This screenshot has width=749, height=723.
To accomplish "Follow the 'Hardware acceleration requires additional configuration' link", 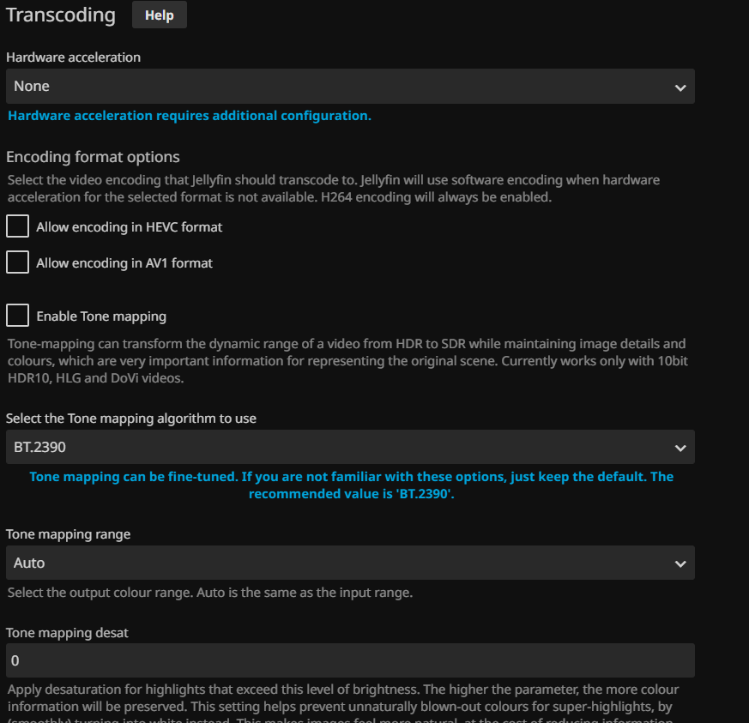I will [x=190, y=116].
